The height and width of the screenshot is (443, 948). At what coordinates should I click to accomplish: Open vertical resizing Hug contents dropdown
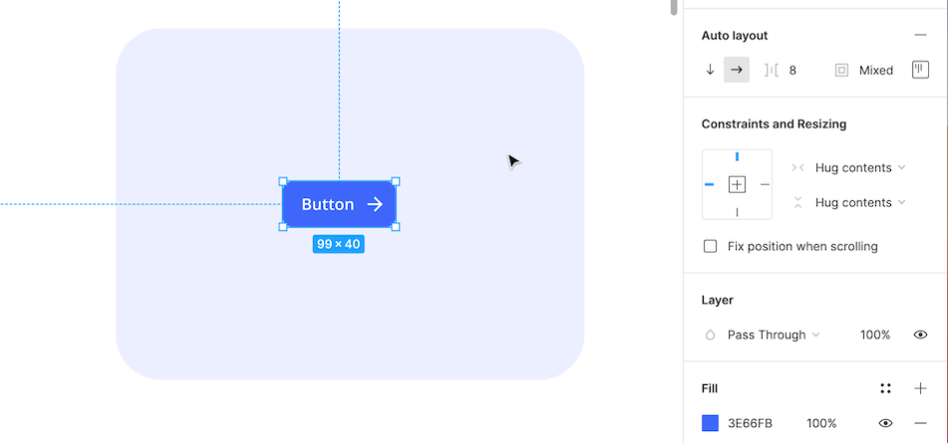[860, 202]
